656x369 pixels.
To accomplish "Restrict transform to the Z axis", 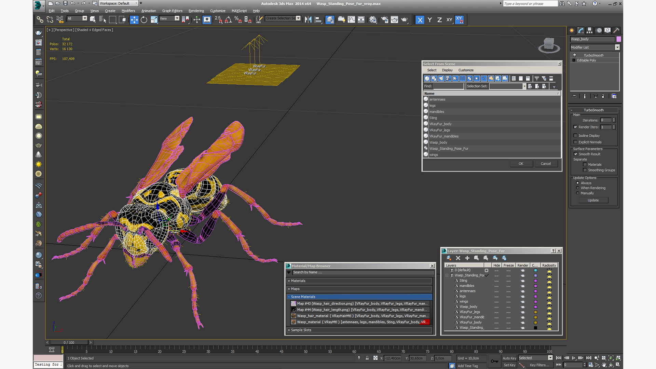I will [440, 20].
